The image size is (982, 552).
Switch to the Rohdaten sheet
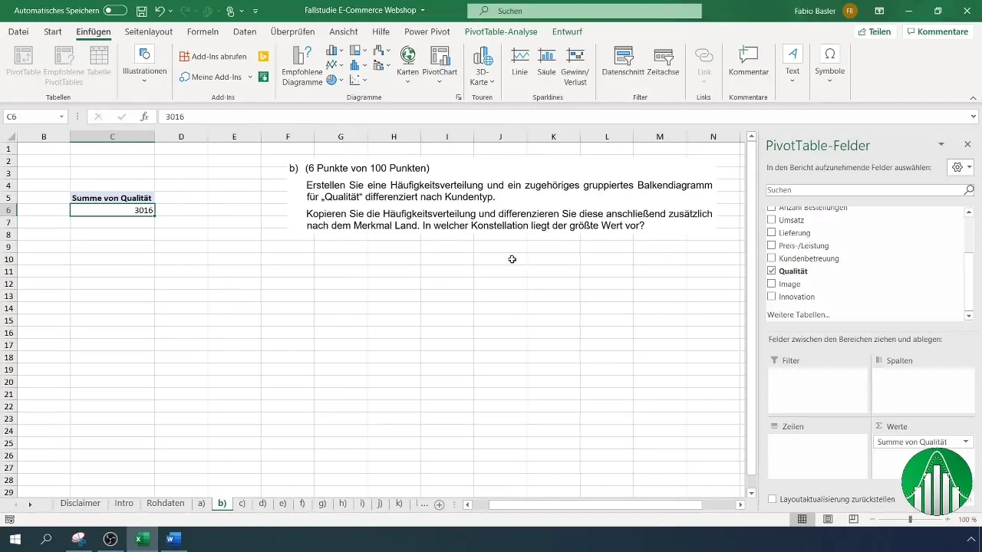click(x=166, y=504)
